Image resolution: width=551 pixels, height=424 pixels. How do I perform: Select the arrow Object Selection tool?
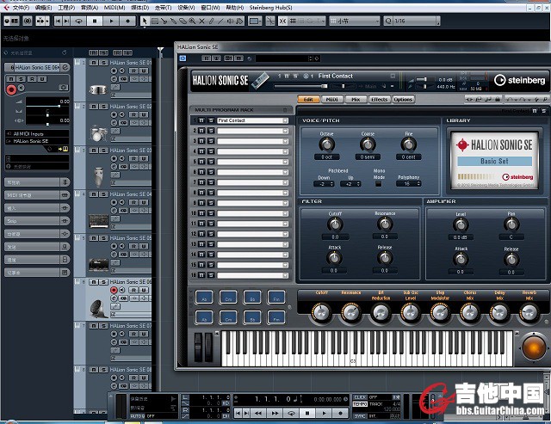pyautogui.click(x=145, y=20)
